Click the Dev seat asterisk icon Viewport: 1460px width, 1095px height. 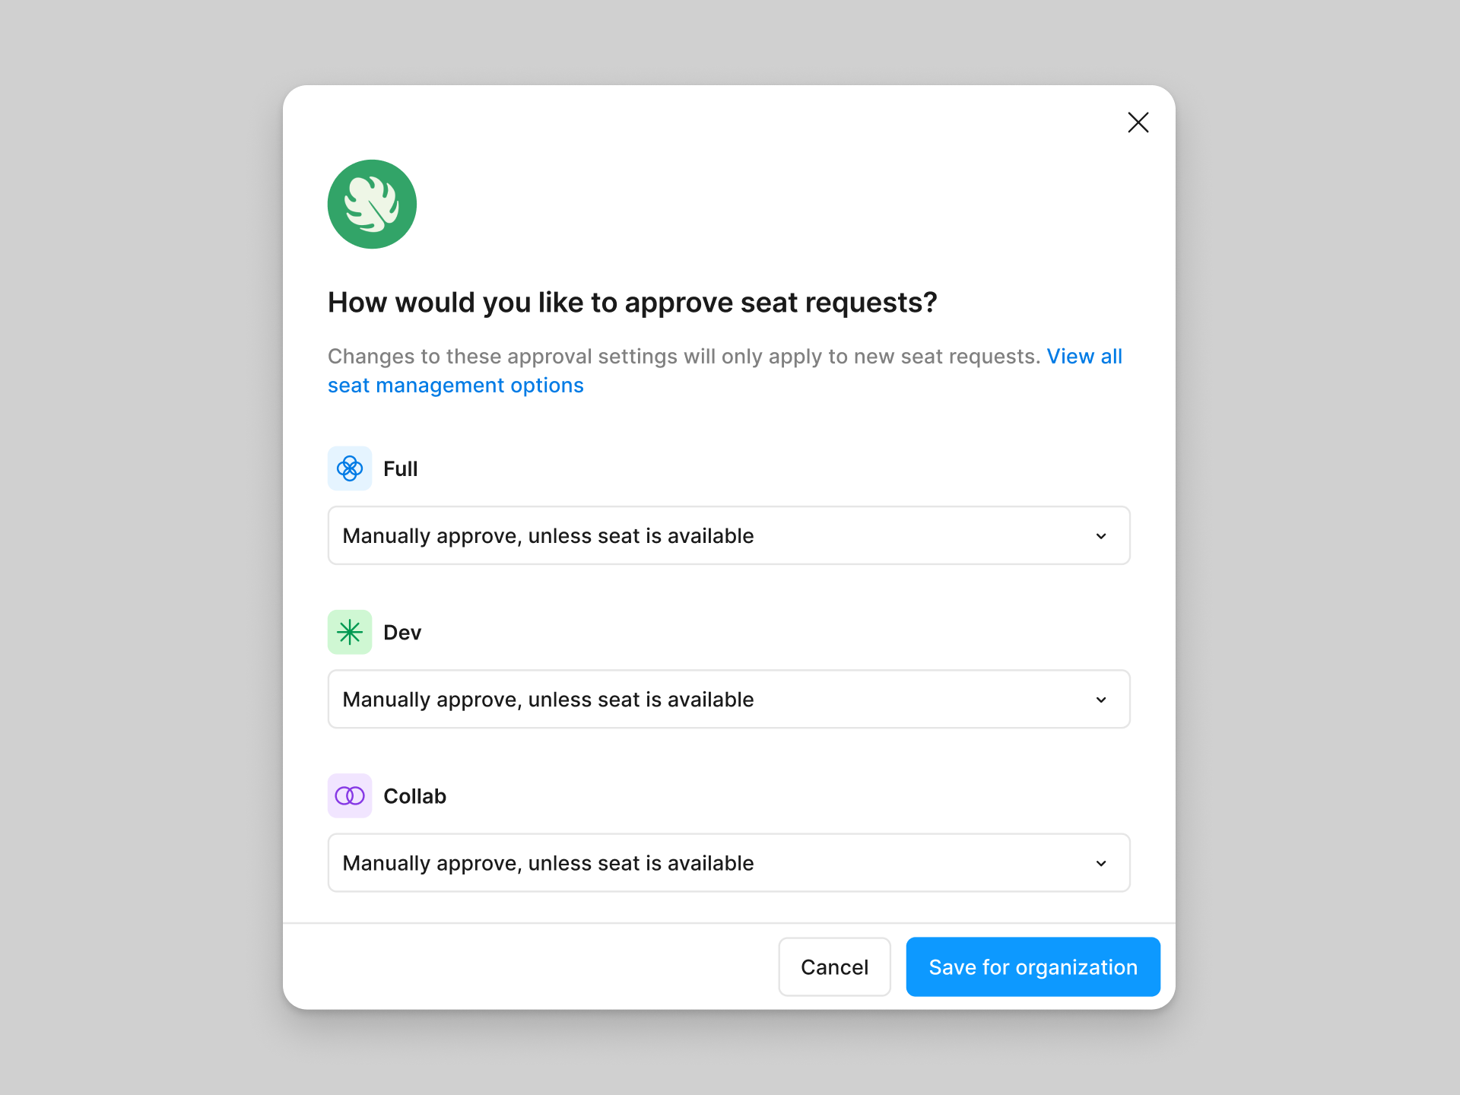pyautogui.click(x=350, y=632)
